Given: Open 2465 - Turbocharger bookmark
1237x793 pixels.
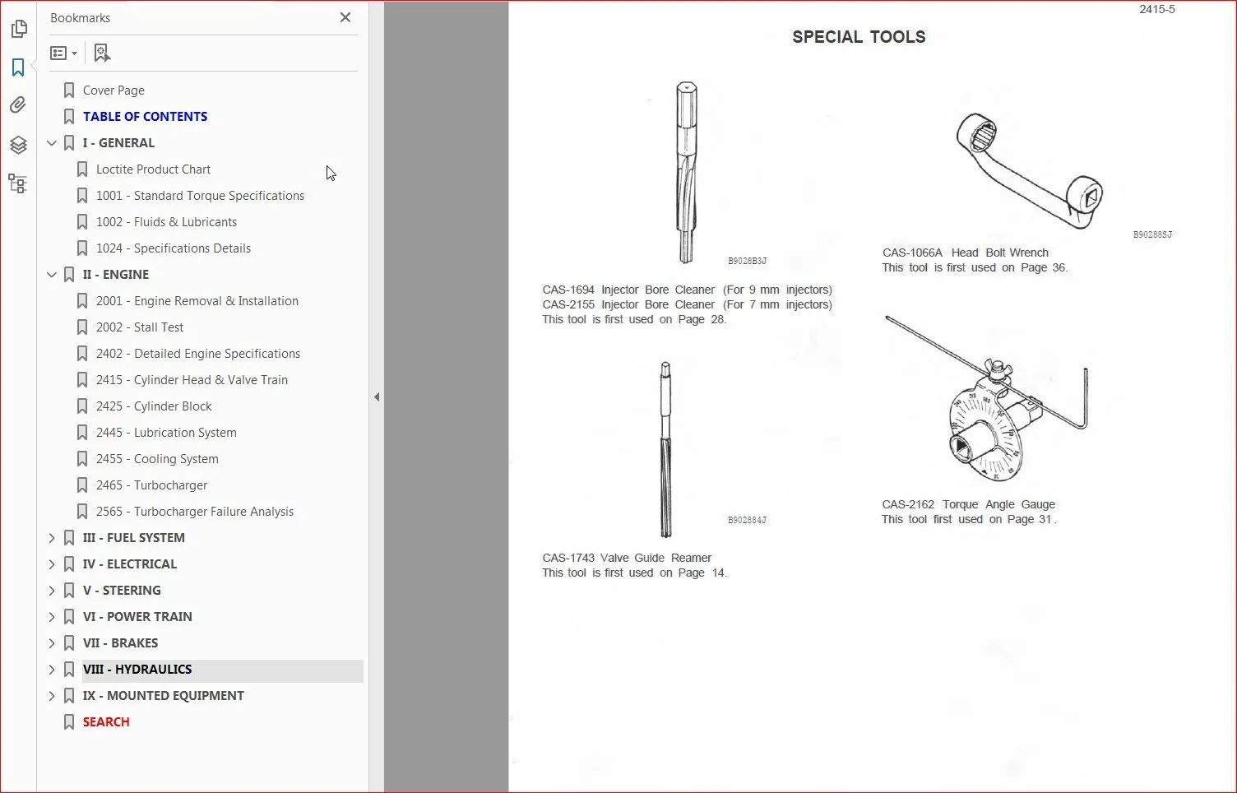Looking at the screenshot, I should coord(151,485).
